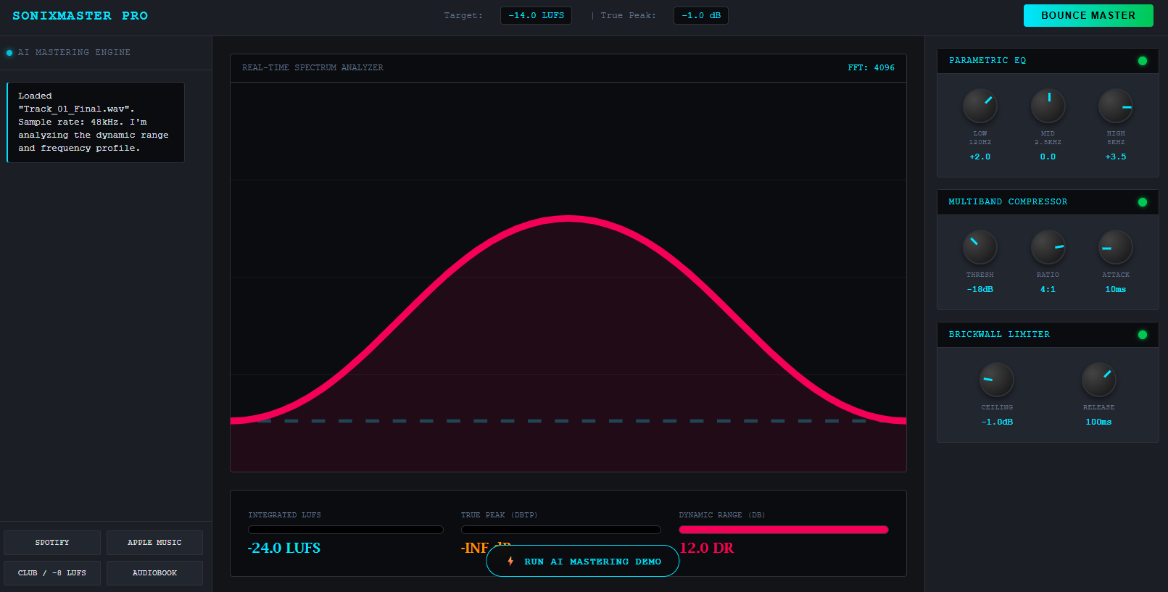Viewport: 1168px width, 592px height.
Task: Click the EQ High 8kHz knob
Action: click(x=1116, y=107)
